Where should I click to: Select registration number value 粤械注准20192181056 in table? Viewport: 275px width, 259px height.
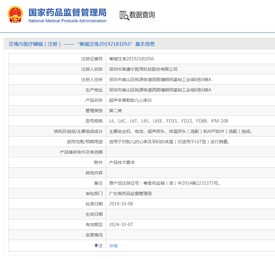(131, 59)
